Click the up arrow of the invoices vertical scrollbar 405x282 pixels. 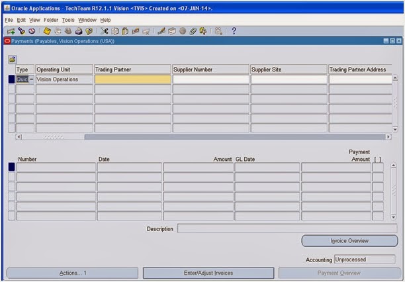(x=393, y=165)
